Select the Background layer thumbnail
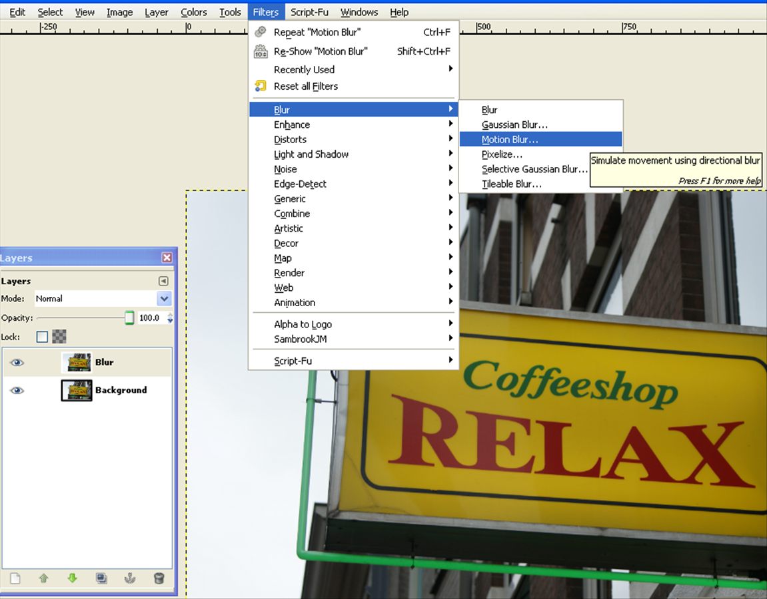Screen dimensions: 767x599 (77, 390)
